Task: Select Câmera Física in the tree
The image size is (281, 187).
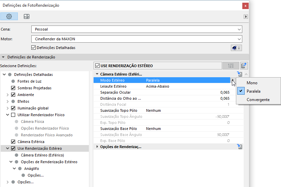Action: pyautogui.click(x=32, y=122)
